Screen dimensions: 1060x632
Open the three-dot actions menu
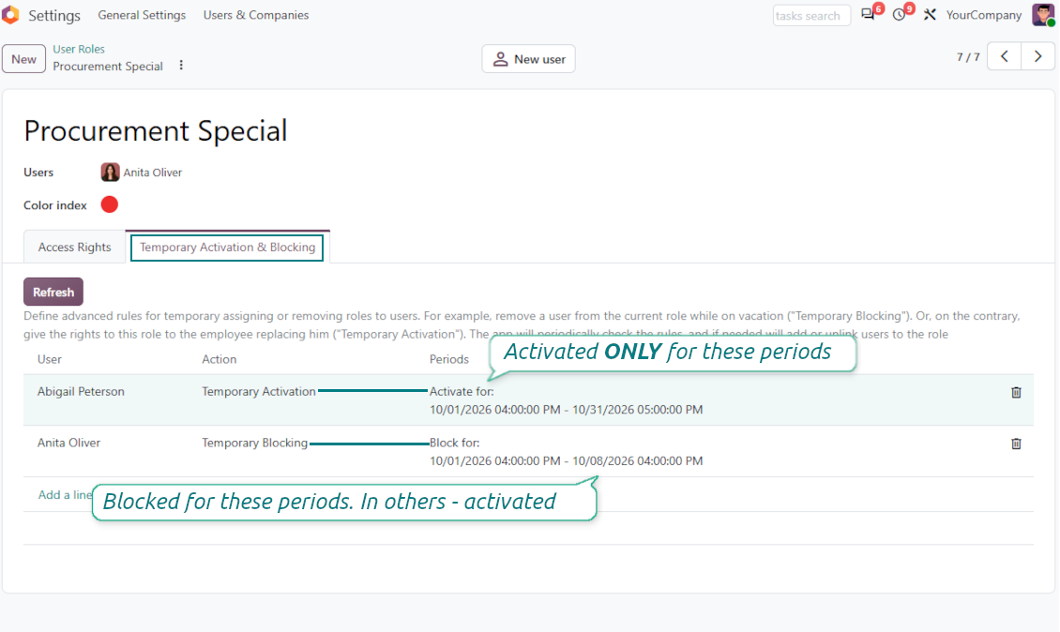coord(181,66)
